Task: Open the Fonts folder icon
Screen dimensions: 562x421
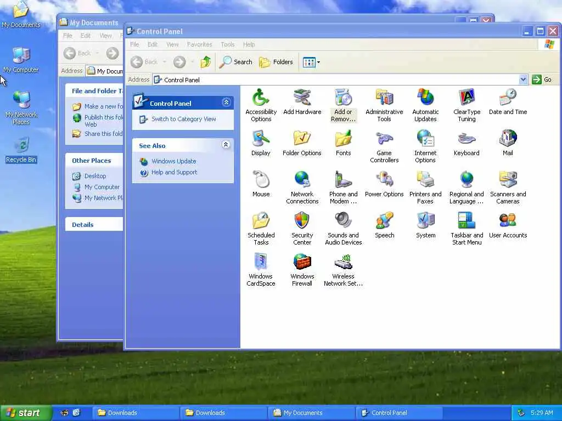Action: (343, 143)
